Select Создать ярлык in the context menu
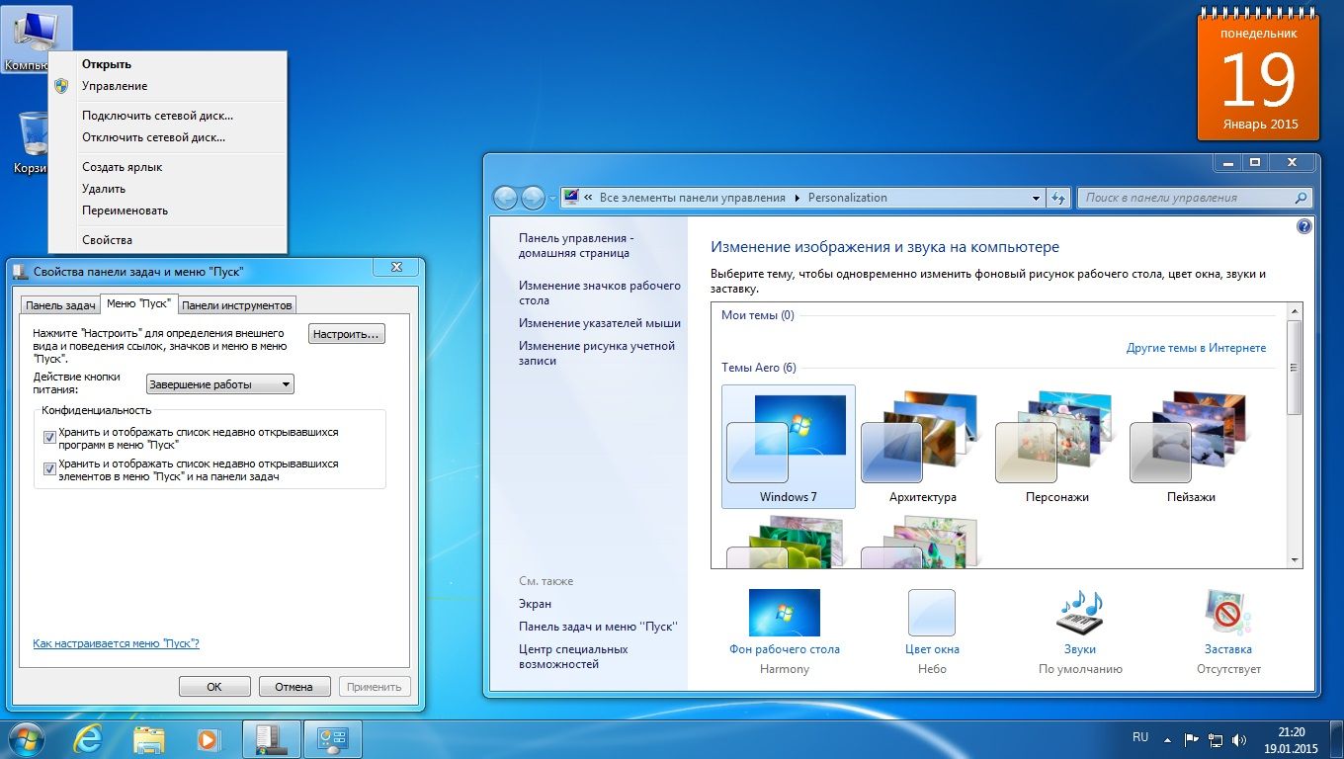1344x759 pixels. [x=168, y=167]
